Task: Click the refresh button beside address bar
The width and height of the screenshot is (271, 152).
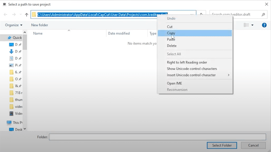Action: 201,15
